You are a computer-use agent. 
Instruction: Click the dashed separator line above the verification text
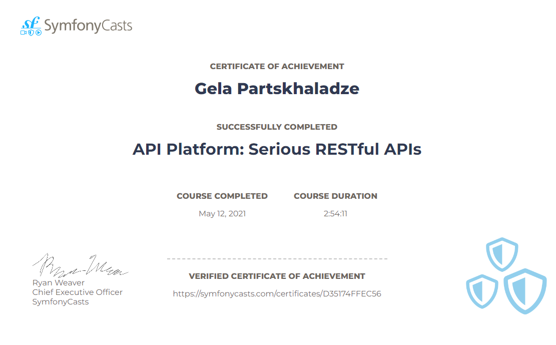coord(277,259)
